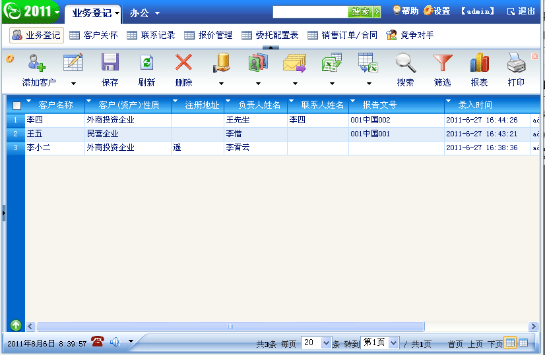Click the 退出 logout link
This screenshot has height=355, width=545.
click(521, 11)
